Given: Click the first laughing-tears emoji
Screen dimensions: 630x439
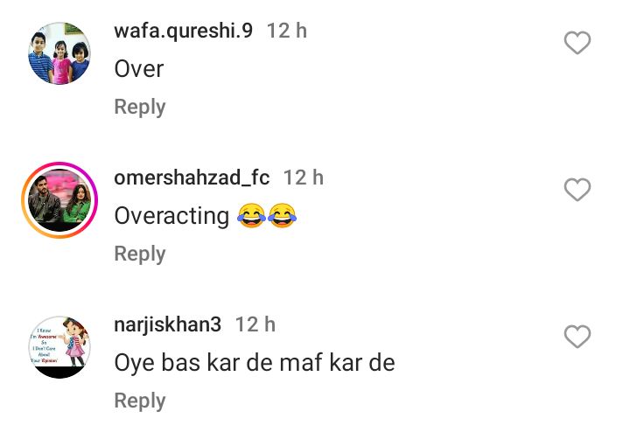Looking at the screenshot, I should pyautogui.click(x=251, y=216).
